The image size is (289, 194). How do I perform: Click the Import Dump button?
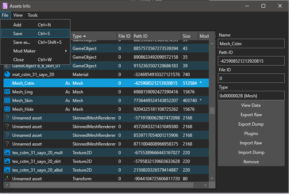click(x=251, y=152)
